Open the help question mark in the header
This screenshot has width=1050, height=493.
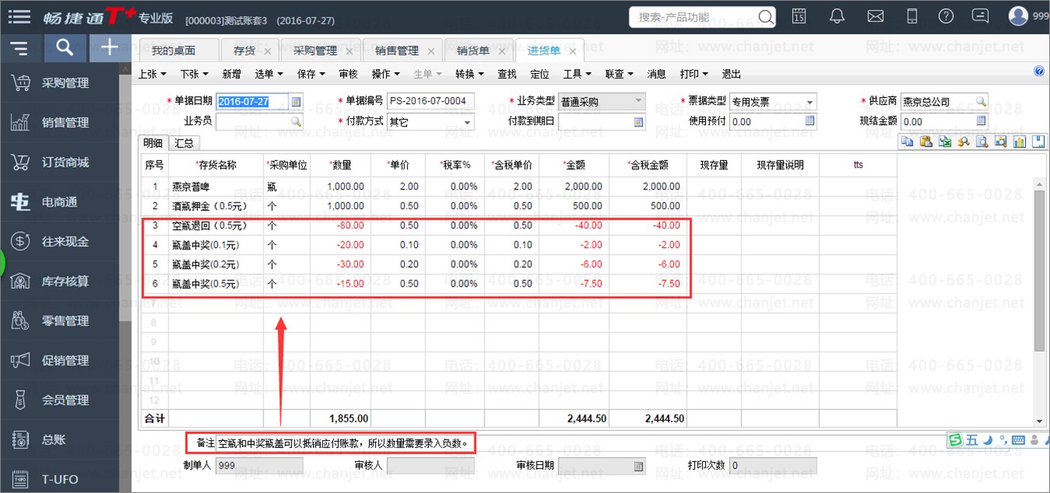pos(945,16)
